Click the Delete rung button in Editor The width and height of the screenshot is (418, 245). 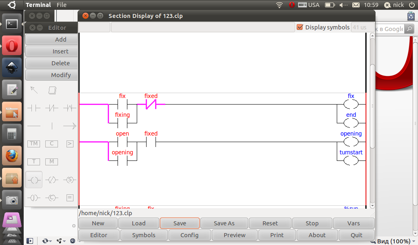pyautogui.click(x=52, y=63)
